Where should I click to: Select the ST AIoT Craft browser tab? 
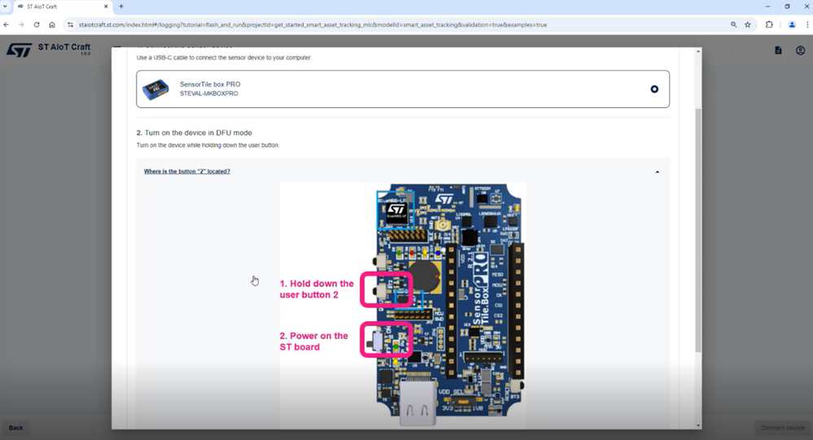click(62, 7)
